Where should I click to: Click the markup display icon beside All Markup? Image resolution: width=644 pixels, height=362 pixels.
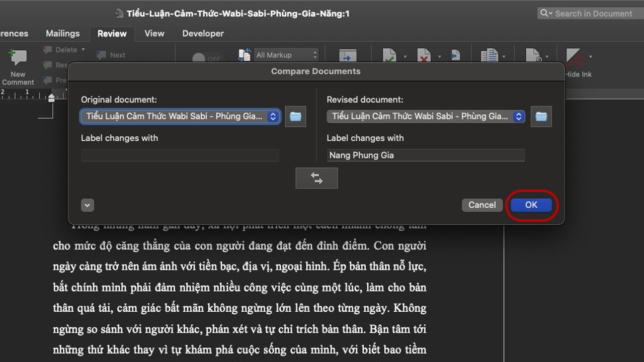pyautogui.click(x=245, y=55)
